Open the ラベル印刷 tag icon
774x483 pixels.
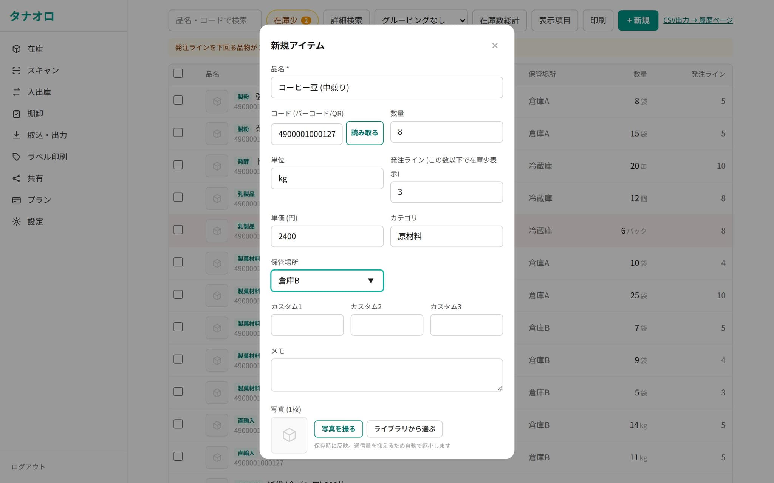16,157
